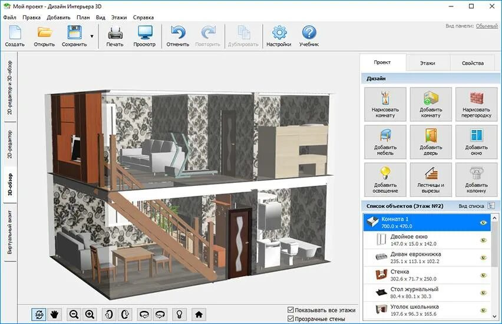Toggle the light bulb lighting button
502x324 pixels.
[x=179, y=315]
